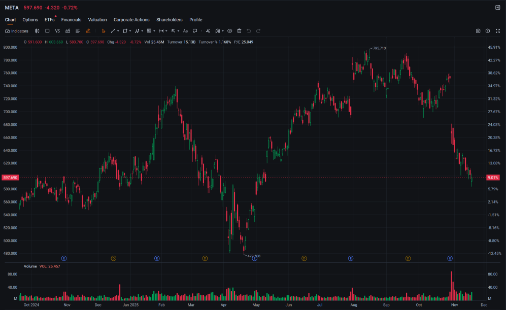Select the arrow marker drawing tool
This screenshot has height=310, width=506.
click(173, 31)
